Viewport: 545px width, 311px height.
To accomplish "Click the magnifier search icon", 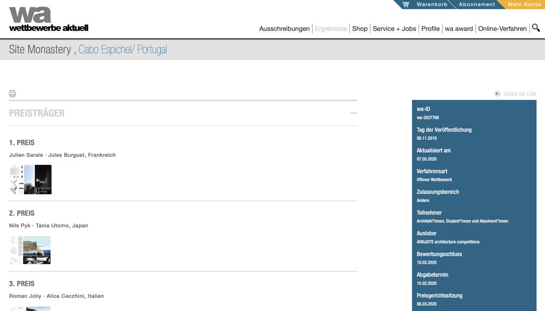I will pyautogui.click(x=536, y=28).
